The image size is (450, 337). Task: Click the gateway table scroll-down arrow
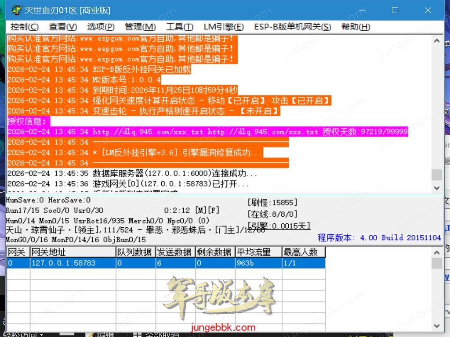coord(436,326)
